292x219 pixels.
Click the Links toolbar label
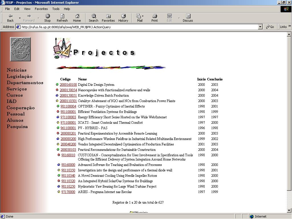pyautogui.click(x=283, y=27)
